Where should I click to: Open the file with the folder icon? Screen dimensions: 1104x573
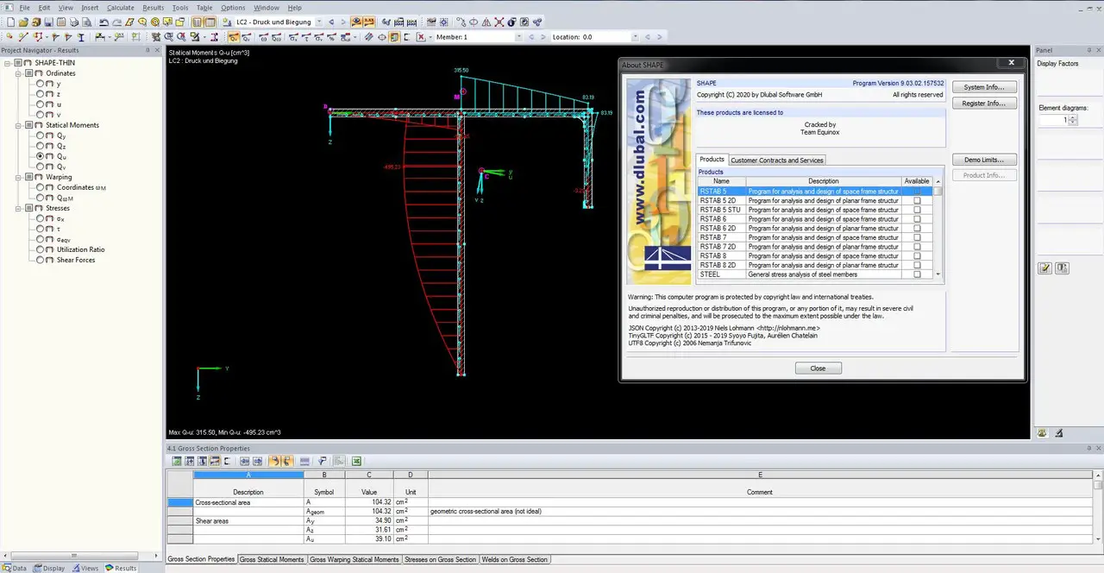[23, 22]
